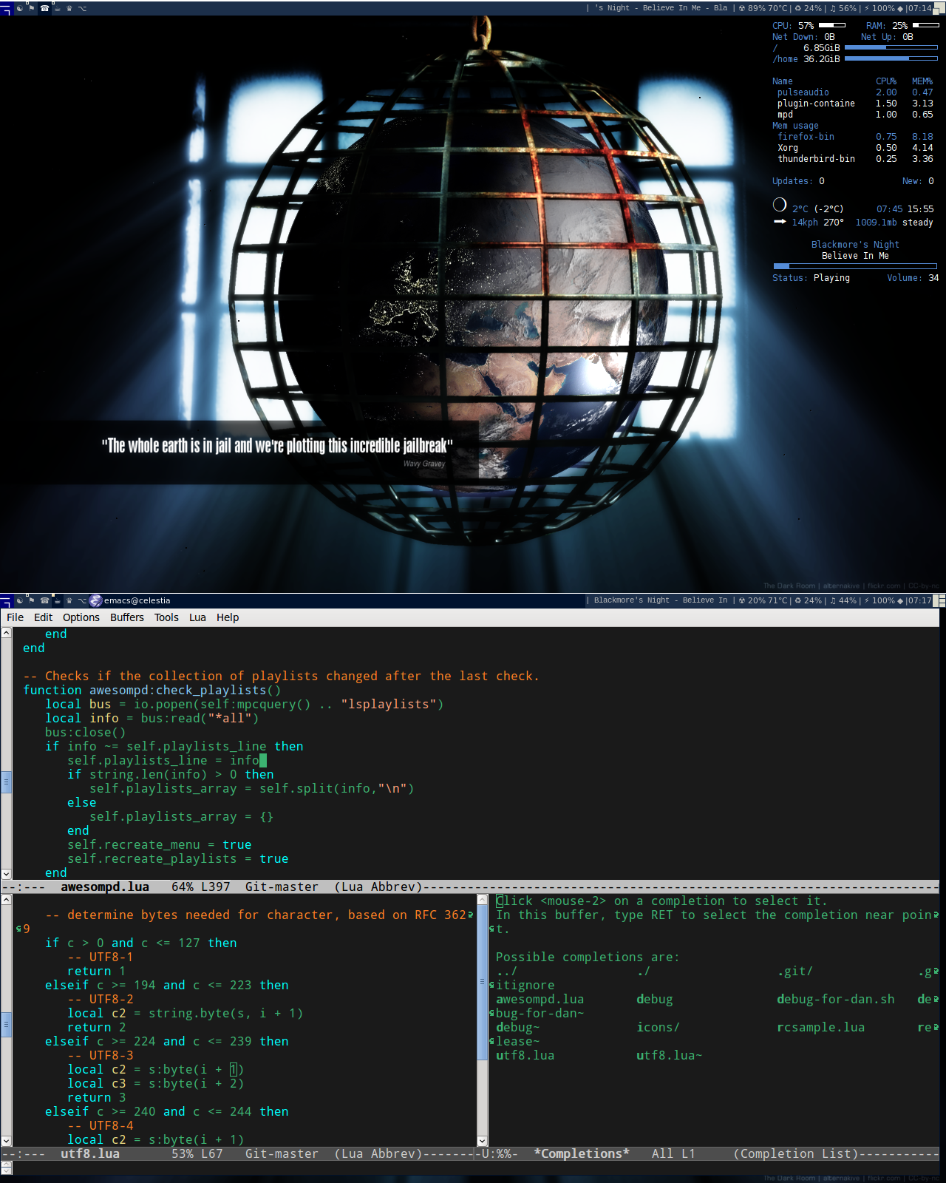
Task: Open the Buffers menu in Emacs
Action: point(127,617)
